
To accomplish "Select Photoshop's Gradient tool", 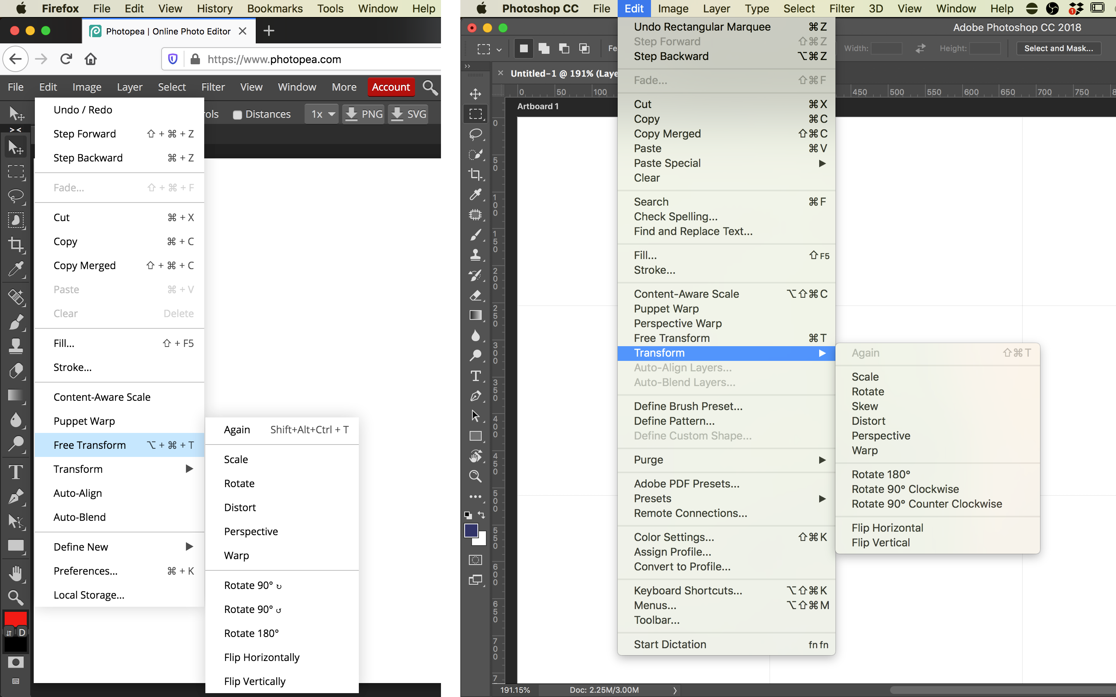I will [x=475, y=315].
